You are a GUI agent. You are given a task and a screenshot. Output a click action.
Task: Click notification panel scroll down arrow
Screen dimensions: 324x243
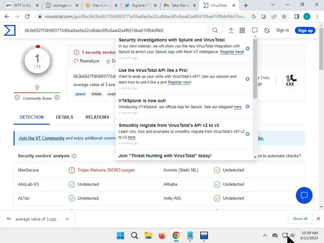click(255, 157)
